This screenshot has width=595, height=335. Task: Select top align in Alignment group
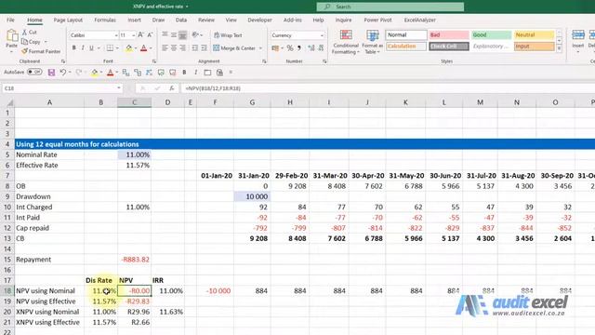click(x=165, y=35)
